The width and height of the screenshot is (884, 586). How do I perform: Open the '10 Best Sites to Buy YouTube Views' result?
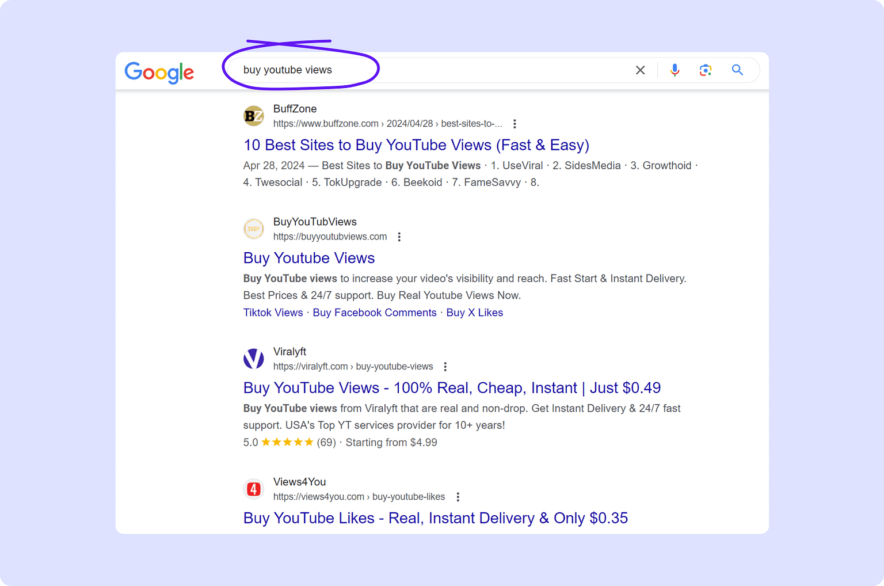pos(416,145)
